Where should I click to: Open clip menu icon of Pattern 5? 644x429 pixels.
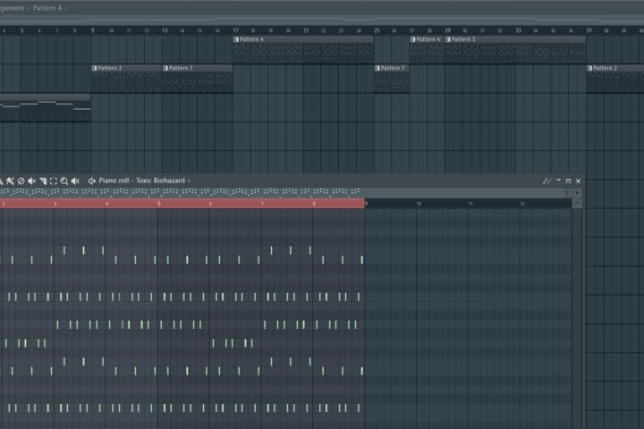448,39
